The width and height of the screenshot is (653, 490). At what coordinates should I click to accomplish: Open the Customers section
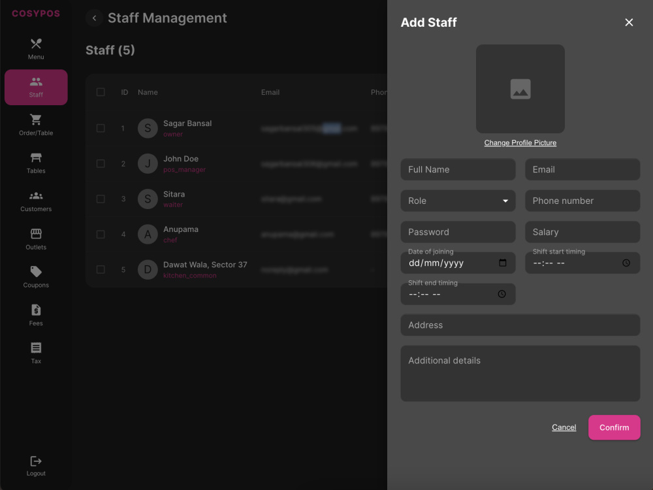click(x=36, y=201)
